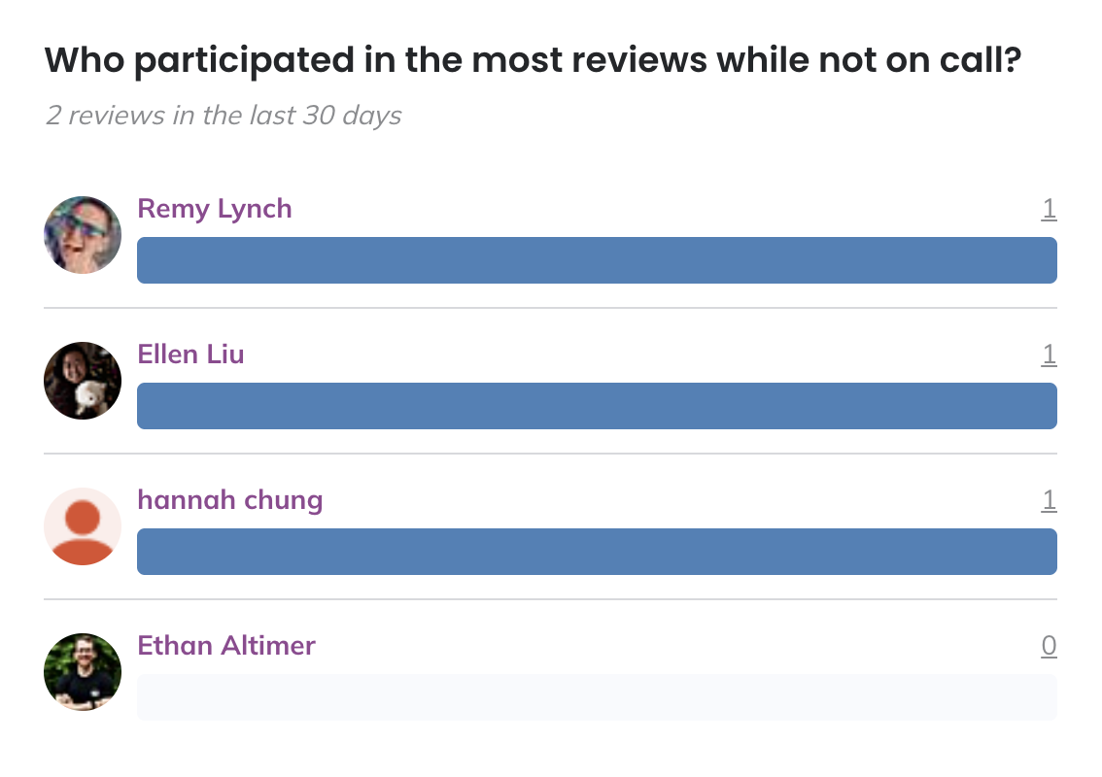Image resolution: width=1102 pixels, height=777 pixels.
Task: Click Ethan Altimer's profile picture
Action: coord(83,672)
